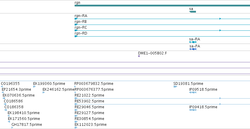Click the EK070636.5prime arrow glyph

pos(4,98)
